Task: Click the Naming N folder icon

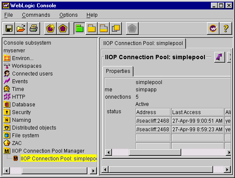Action: point(7,120)
